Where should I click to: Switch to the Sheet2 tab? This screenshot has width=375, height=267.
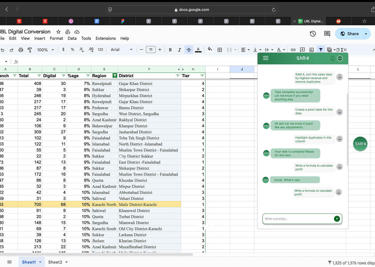click(x=55, y=262)
